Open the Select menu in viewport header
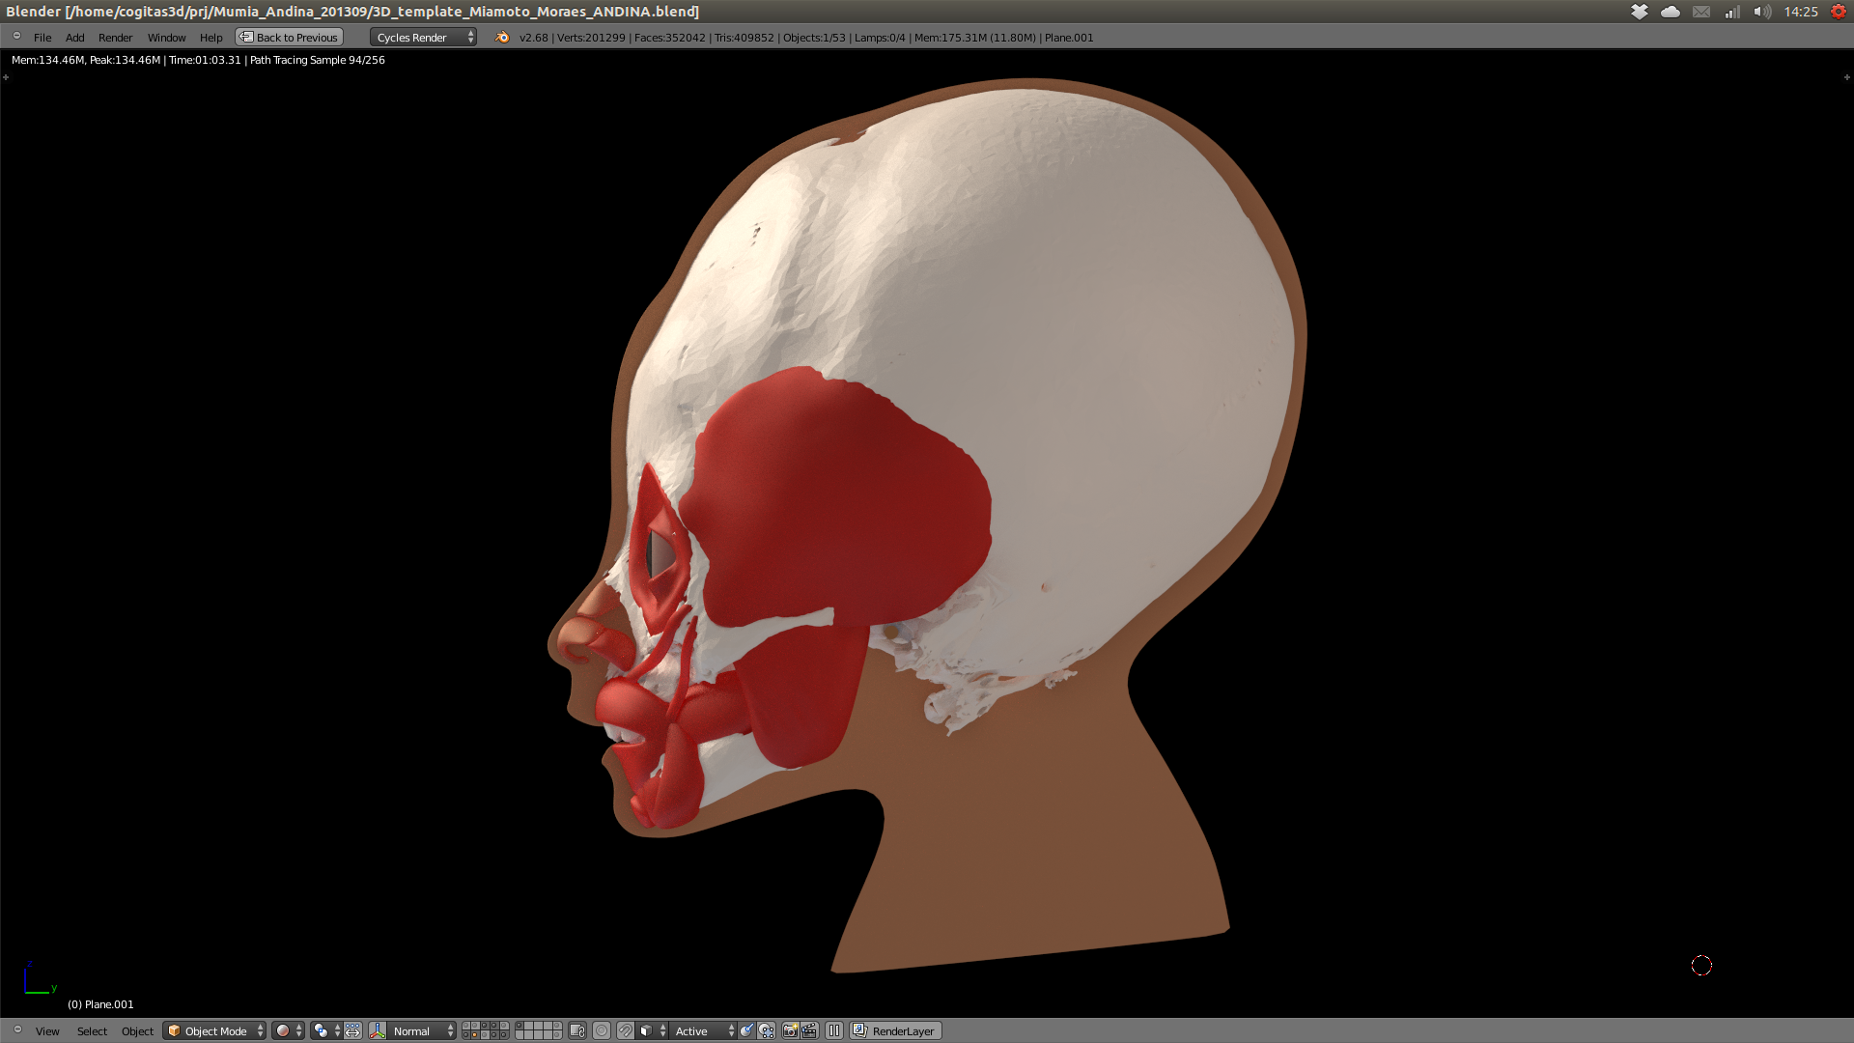 (x=92, y=1031)
